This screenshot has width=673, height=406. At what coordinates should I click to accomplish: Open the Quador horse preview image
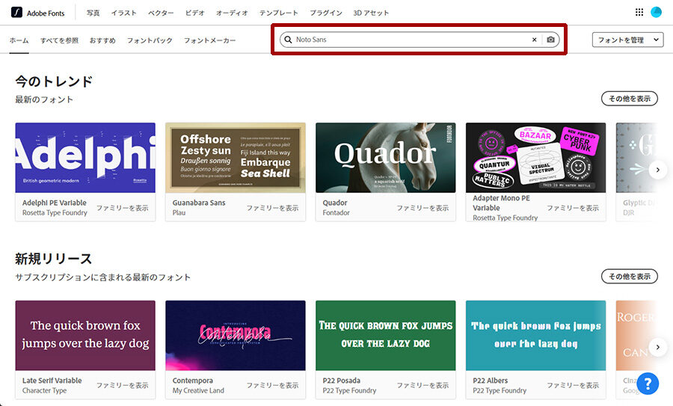386,158
